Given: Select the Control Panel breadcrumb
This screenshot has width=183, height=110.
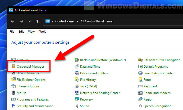Looking at the screenshot, I should (x=65, y=21).
